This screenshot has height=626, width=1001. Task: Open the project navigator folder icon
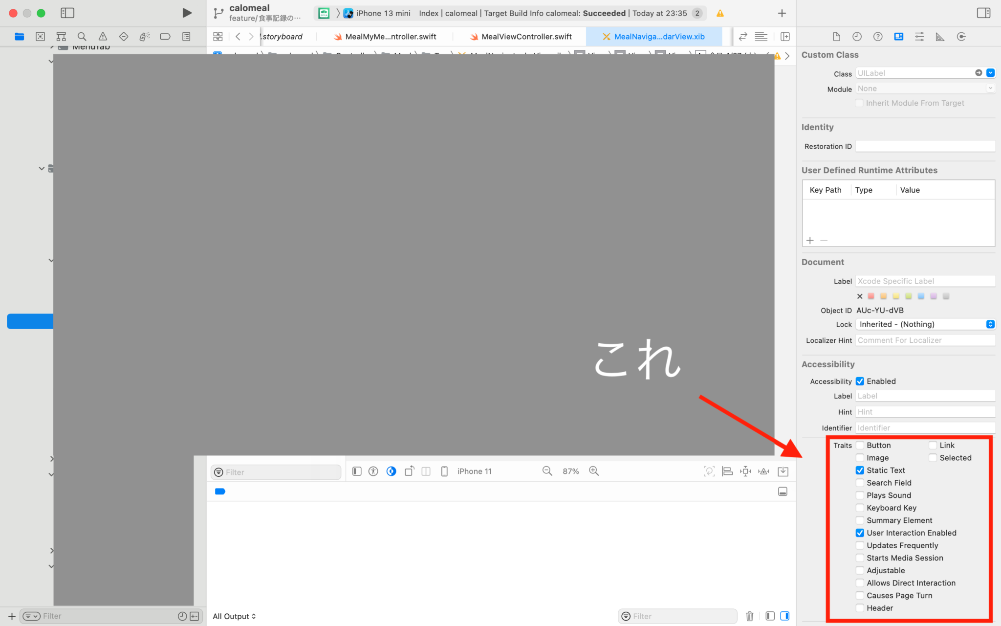tap(20, 36)
